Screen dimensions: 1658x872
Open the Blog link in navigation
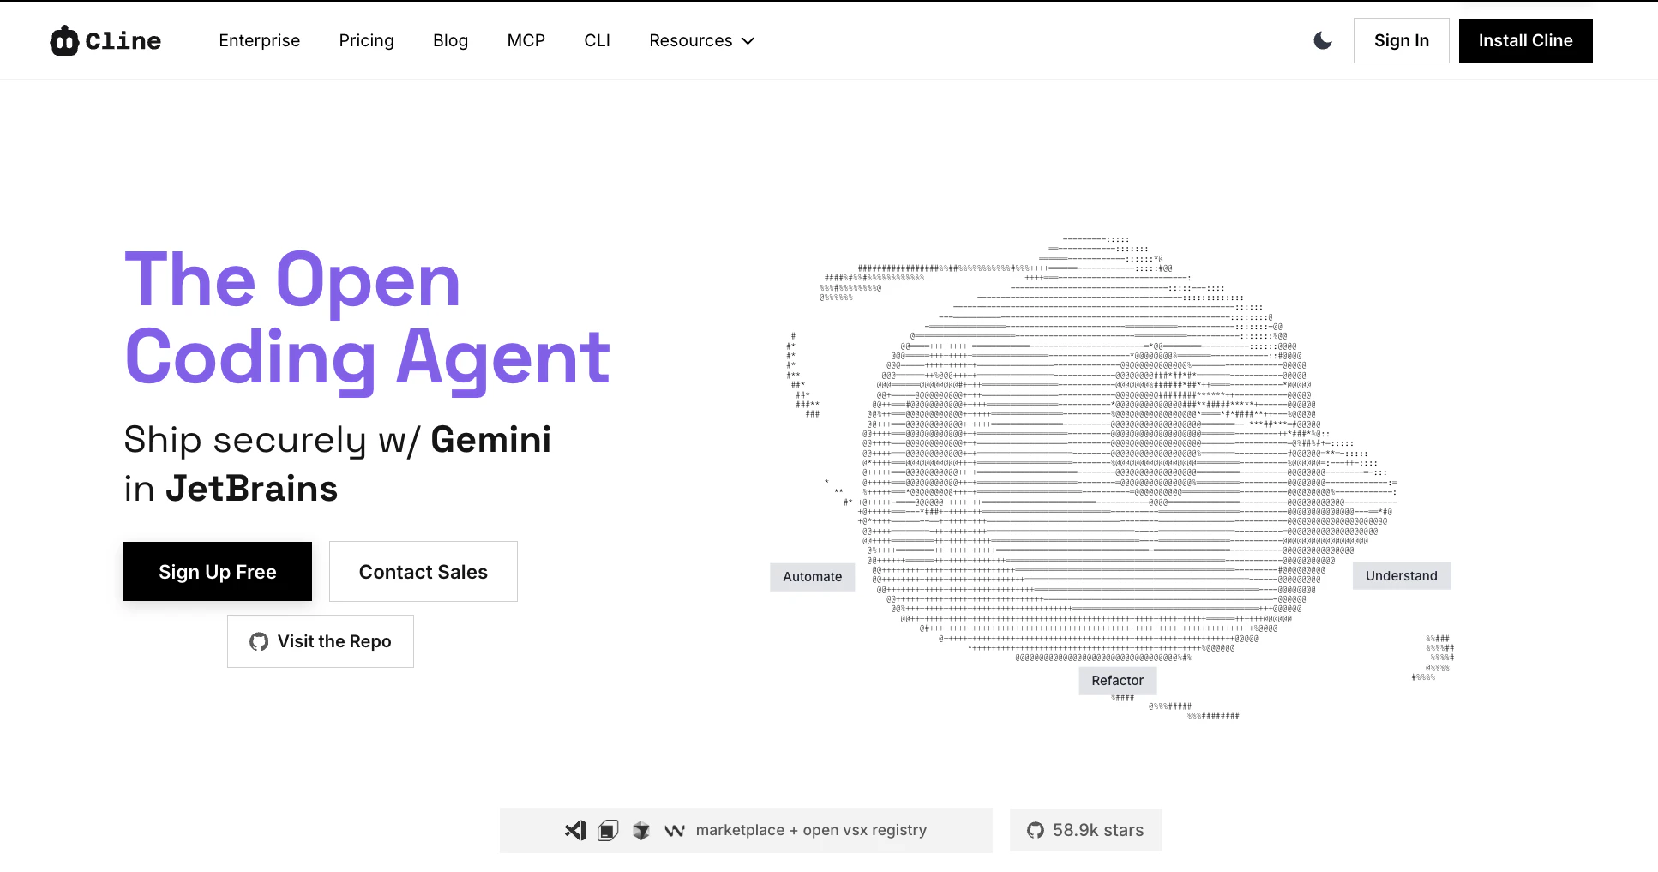point(451,40)
